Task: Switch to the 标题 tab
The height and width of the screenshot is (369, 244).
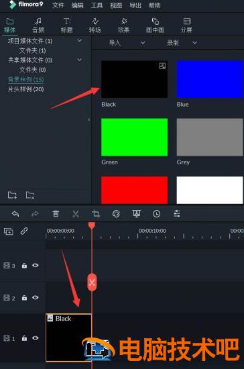Action: click(x=67, y=25)
